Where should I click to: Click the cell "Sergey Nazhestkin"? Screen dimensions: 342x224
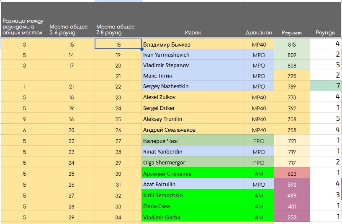(193, 86)
